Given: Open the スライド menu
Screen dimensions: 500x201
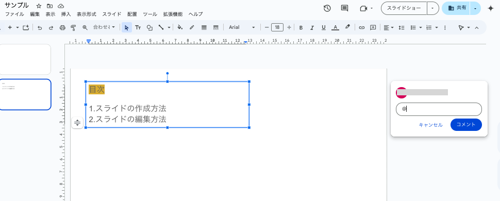Looking at the screenshot, I should (x=112, y=14).
